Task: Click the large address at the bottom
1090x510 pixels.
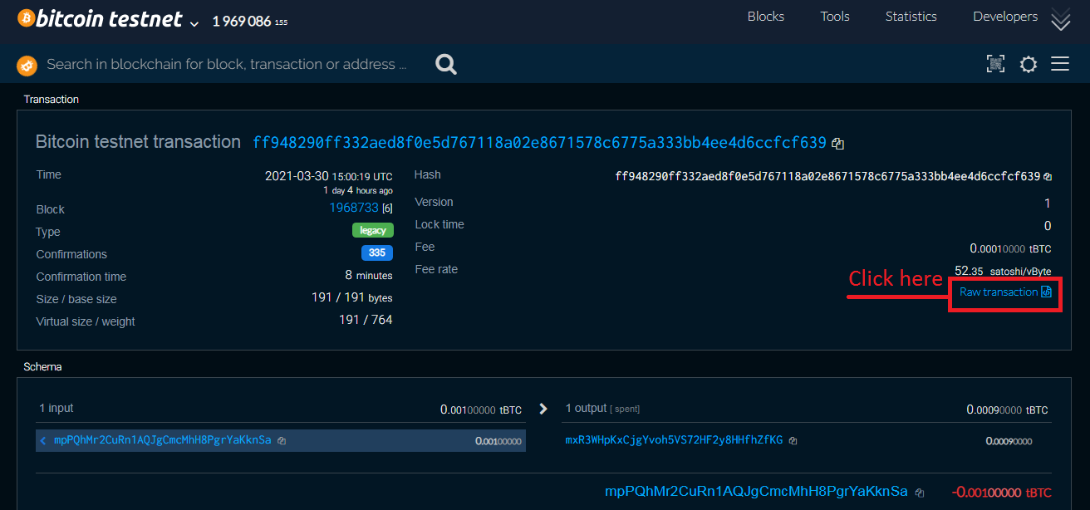Action: [x=757, y=492]
